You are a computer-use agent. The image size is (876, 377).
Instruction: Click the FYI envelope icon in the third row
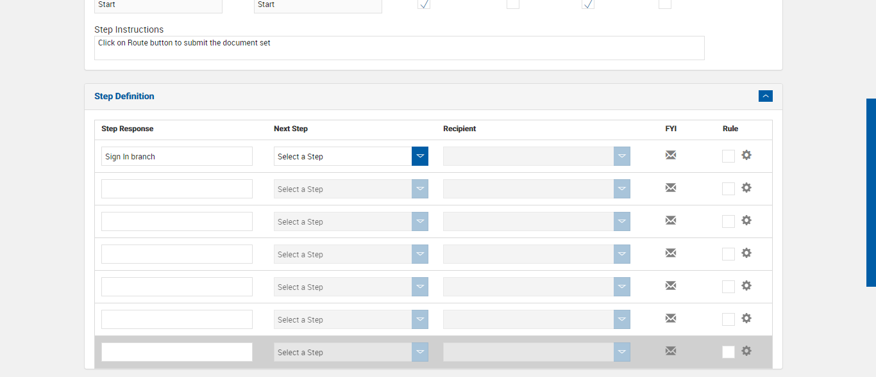[671, 220]
